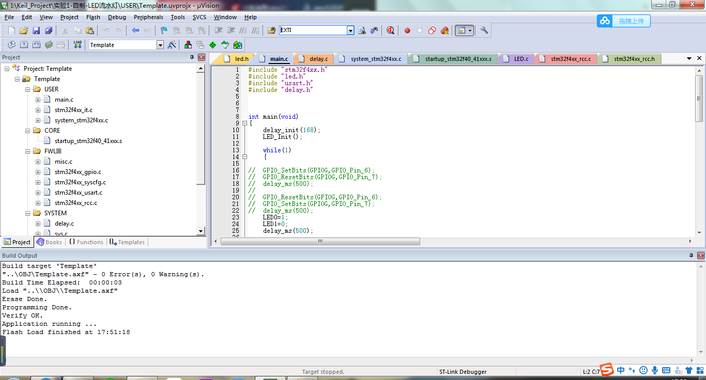Screen dimensions: 706x380
Task: Collapse the CORE group in the project tree
Action: 27,131
